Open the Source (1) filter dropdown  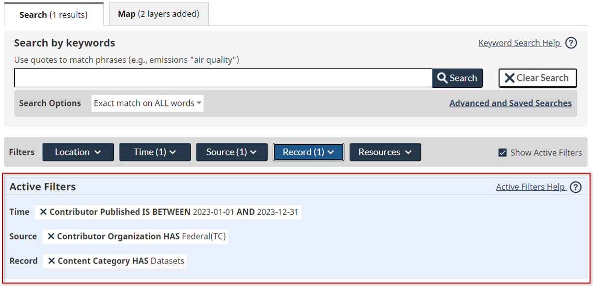click(x=231, y=152)
